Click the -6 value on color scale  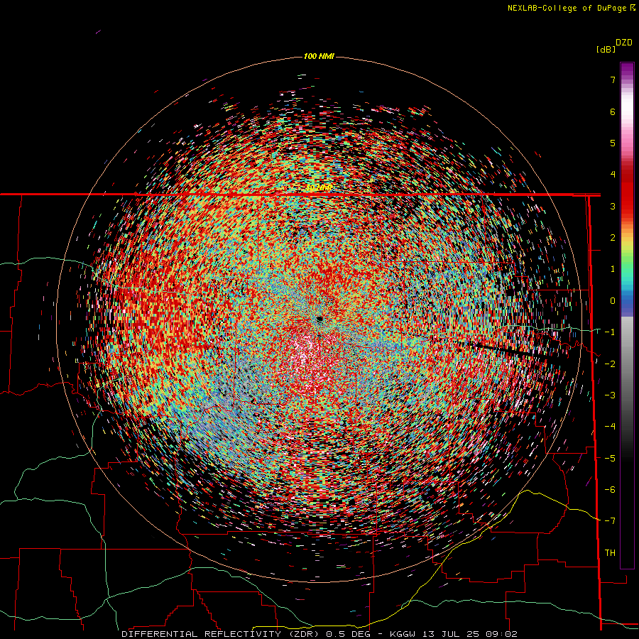pos(610,490)
